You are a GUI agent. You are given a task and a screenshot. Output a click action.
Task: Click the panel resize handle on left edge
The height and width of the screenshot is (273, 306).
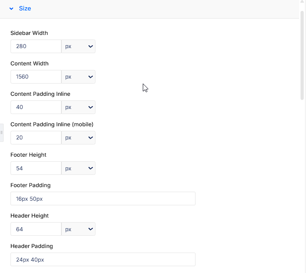tap(1, 133)
